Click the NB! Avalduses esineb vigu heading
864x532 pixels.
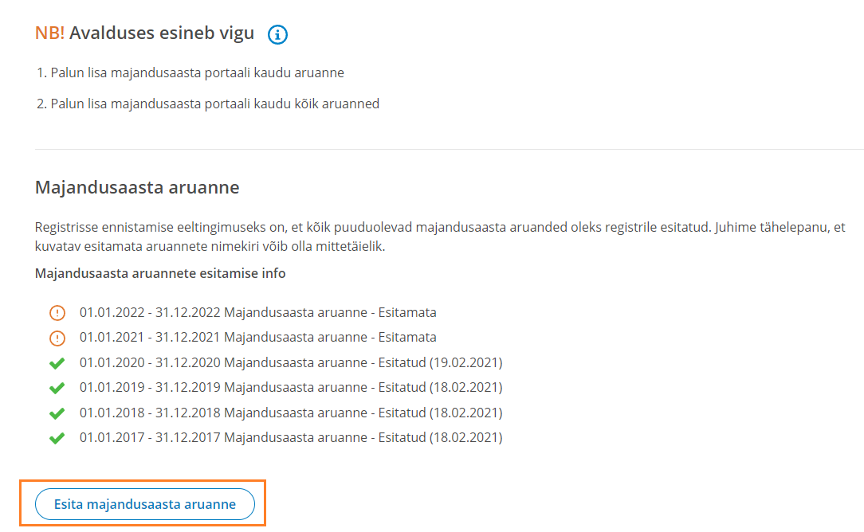[144, 33]
